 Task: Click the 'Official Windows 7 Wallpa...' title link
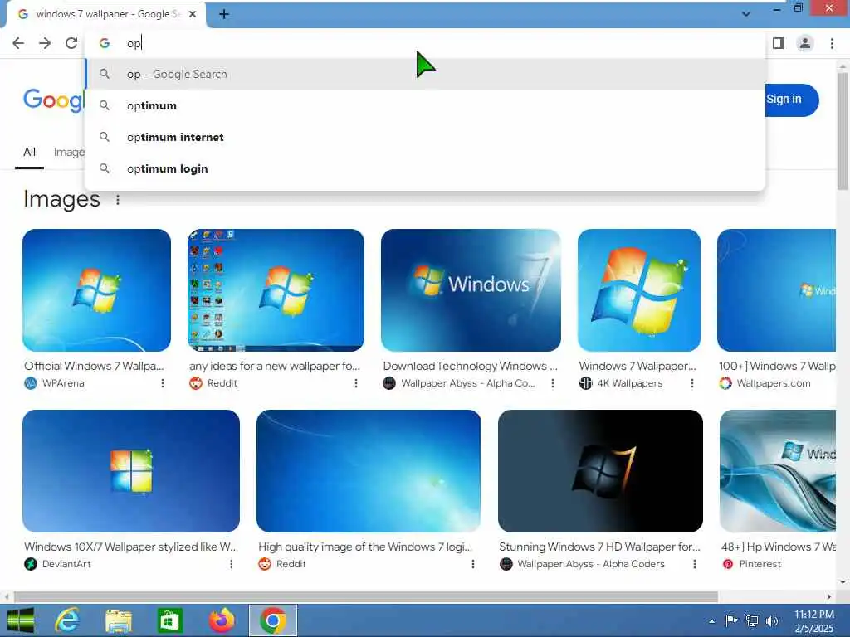[94, 366]
